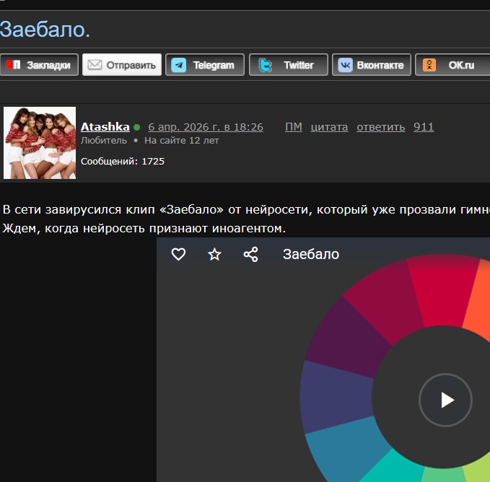Open the Atashka user profile link

105,127
